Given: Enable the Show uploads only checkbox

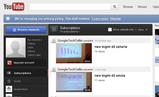Looking at the screenshot, I should point(110,30).
